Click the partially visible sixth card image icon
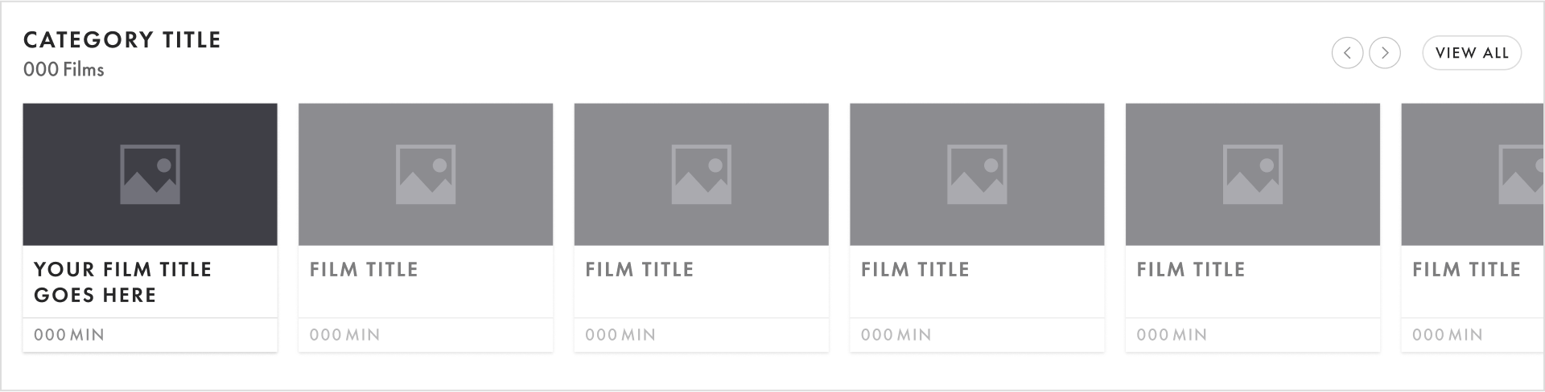The image size is (1545, 392). point(1522,174)
